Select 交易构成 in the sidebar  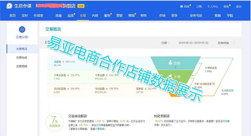pyautogui.click(x=22, y=58)
